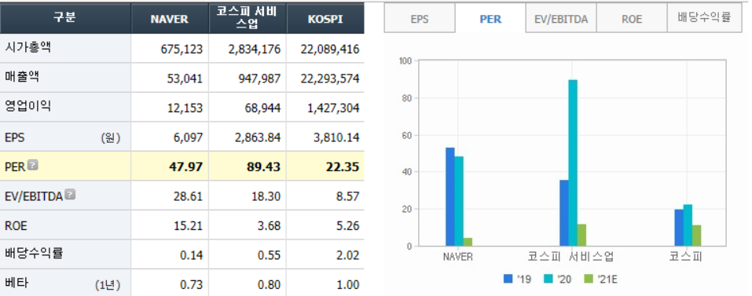This screenshot has width=752, height=296.
Task: Click the PER value 89.43
Action: tap(264, 167)
